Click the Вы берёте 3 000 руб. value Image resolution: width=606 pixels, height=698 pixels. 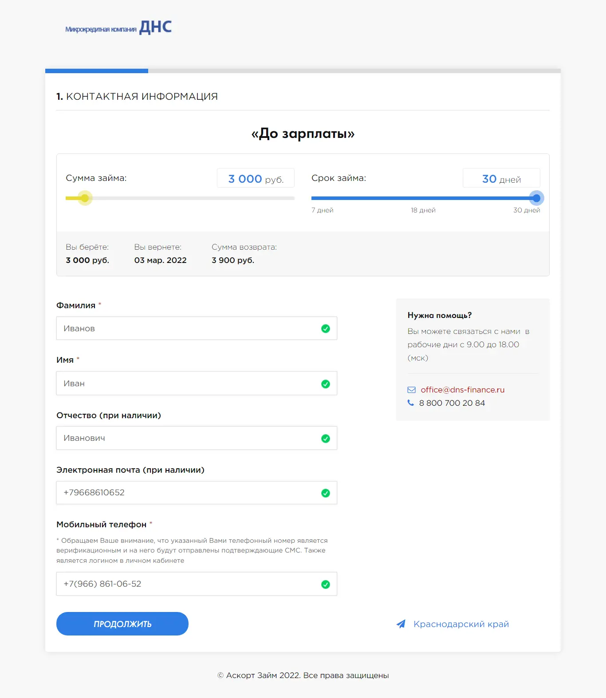pos(87,260)
